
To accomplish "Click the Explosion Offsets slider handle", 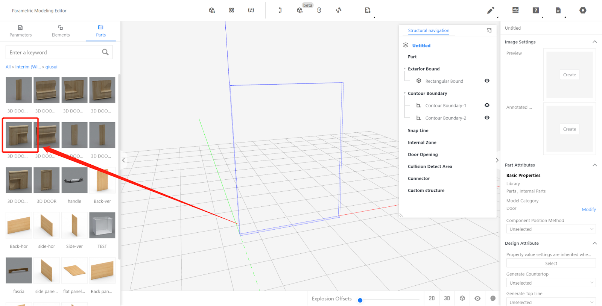I will point(360,300).
